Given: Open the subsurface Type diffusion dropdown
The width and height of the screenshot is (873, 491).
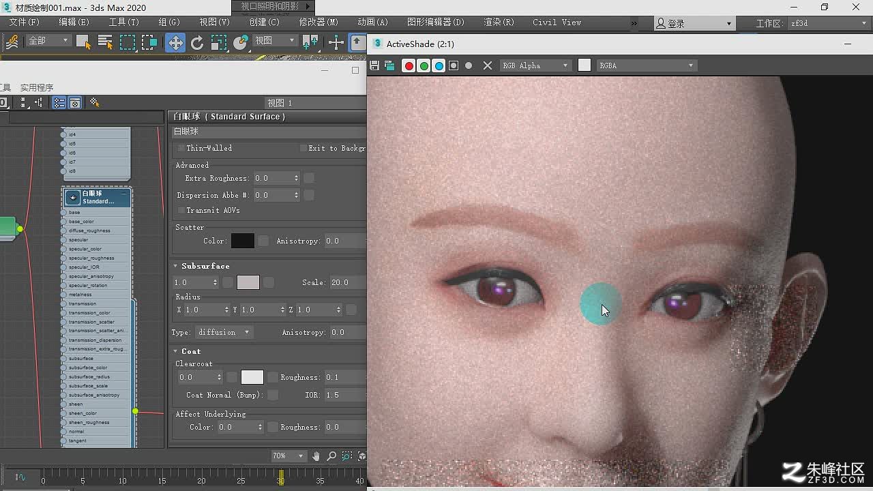Looking at the screenshot, I should (224, 332).
